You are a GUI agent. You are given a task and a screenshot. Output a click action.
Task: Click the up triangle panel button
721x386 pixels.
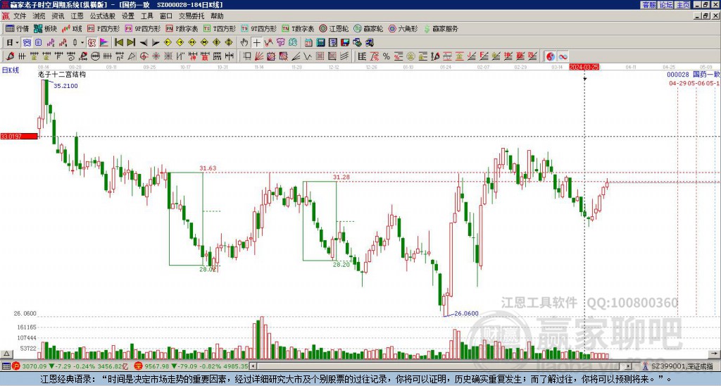(6, 354)
